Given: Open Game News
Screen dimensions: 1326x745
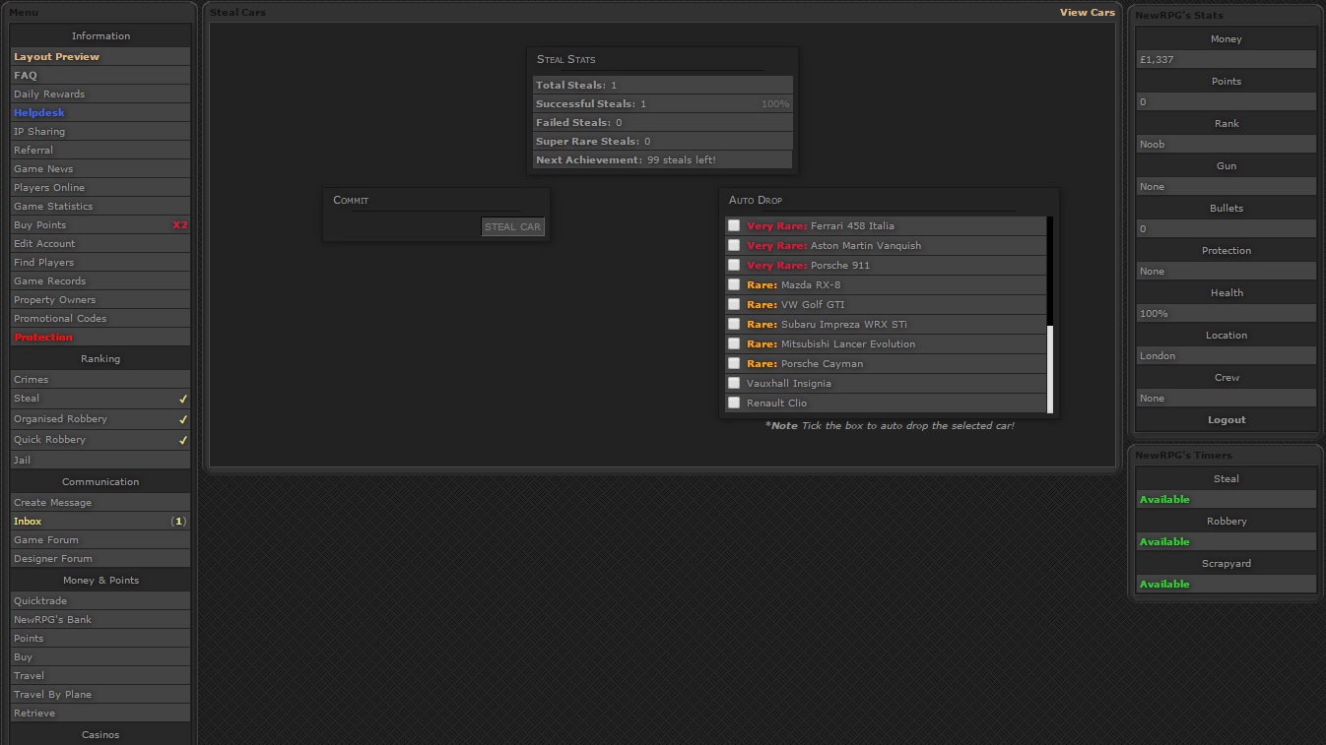Looking at the screenshot, I should coord(99,169).
